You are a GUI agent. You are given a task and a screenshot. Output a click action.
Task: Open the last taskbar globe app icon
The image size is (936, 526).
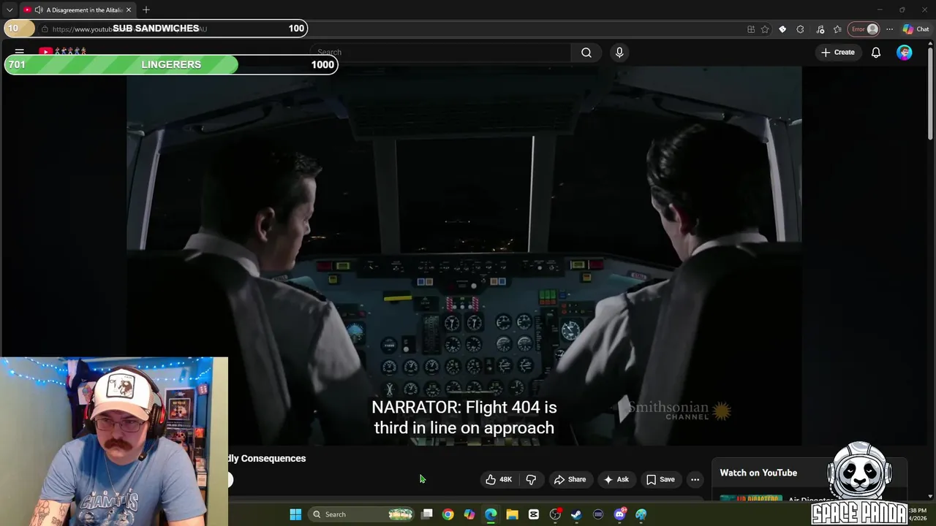(641, 514)
